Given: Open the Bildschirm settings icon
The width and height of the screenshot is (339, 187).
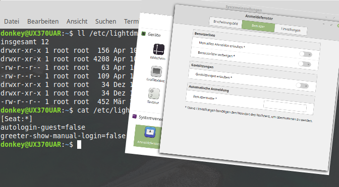Looking at the screenshot, I should [x=159, y=49].
